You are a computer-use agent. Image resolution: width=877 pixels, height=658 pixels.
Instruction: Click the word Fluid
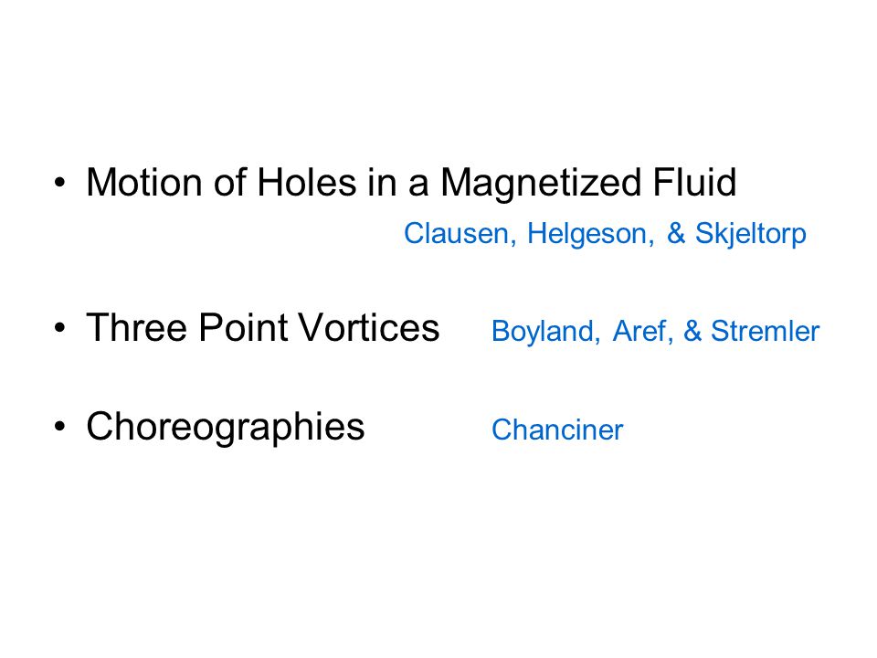click(x=694, y=183)
